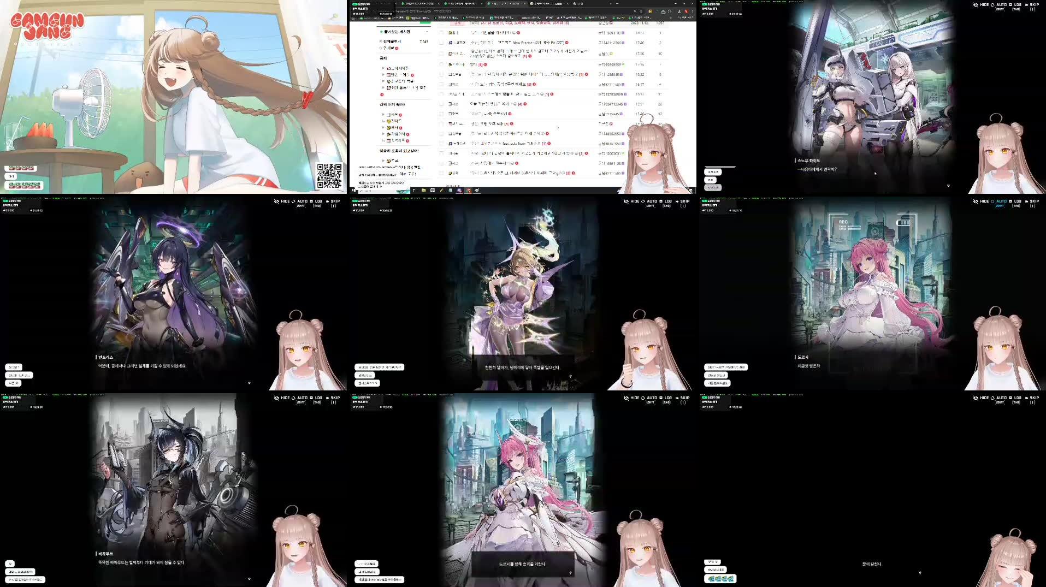Image resolution: width=1046 pixels, height=587 pixels.
Task: Click the Skip arrow icon in Snow White scene
Action: [x=1027, y=5]
